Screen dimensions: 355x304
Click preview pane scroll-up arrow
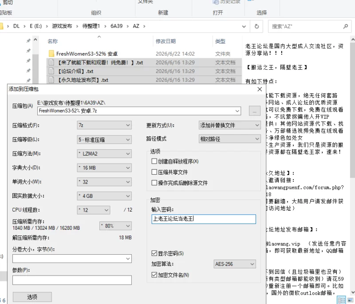click(353, 40)
